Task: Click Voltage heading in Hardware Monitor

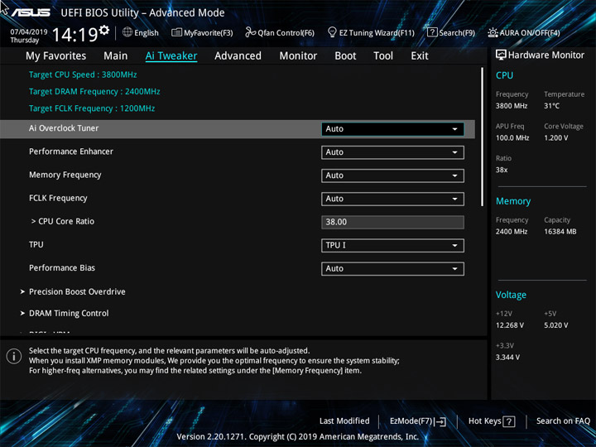Action: (511, 295)
